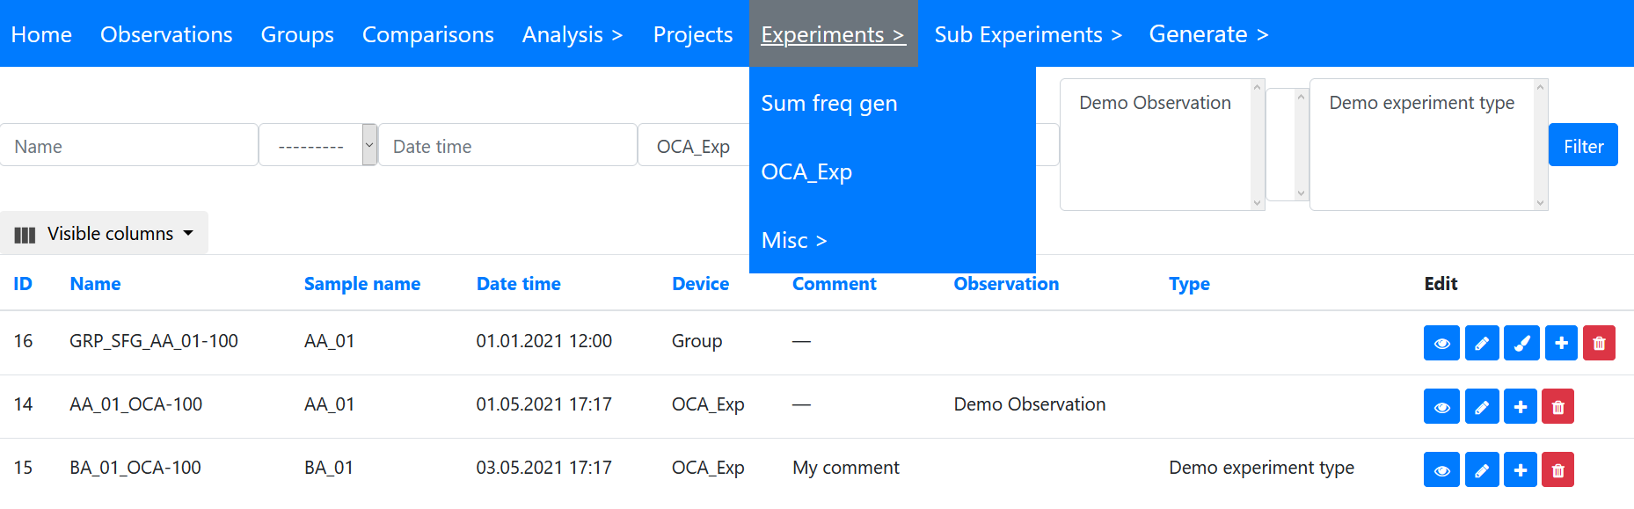
Task: Sort the table by Date time column
Action: [x=518, y=284]
